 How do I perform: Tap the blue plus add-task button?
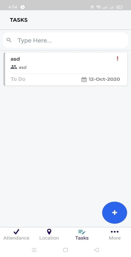114,212
